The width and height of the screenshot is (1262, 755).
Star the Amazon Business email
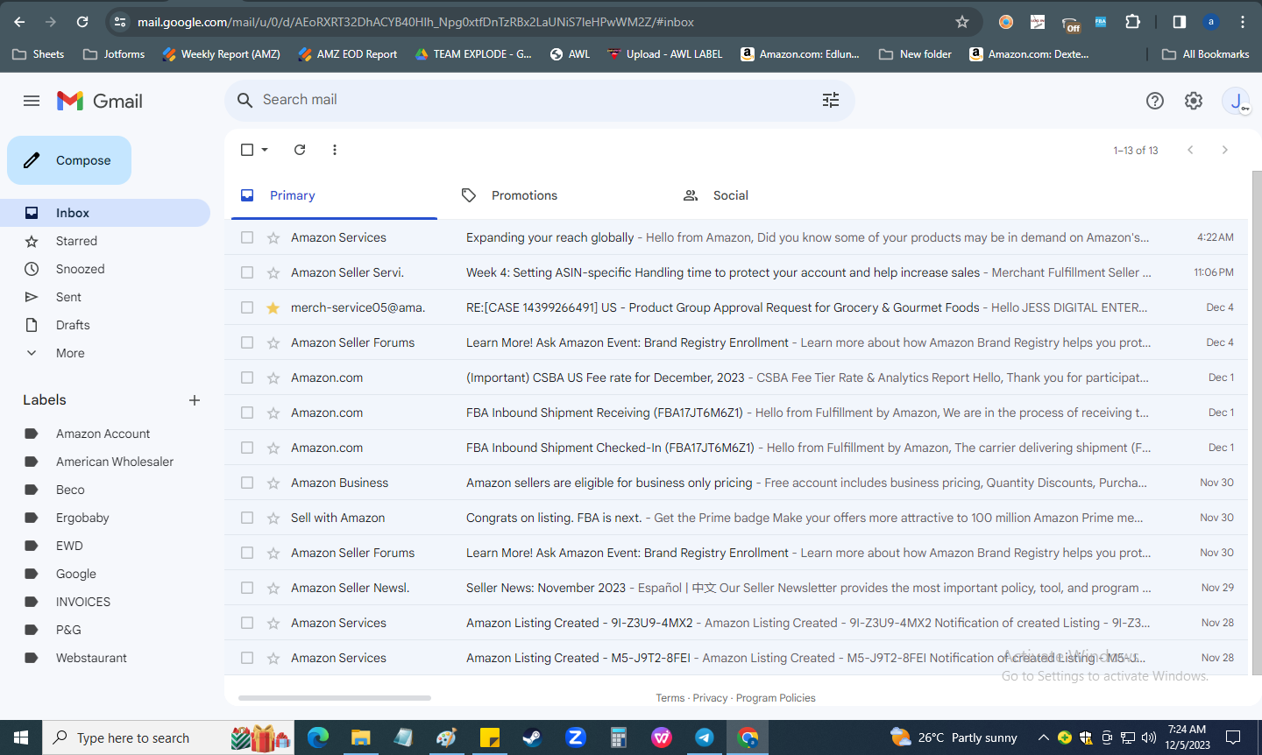click(273, 483)
